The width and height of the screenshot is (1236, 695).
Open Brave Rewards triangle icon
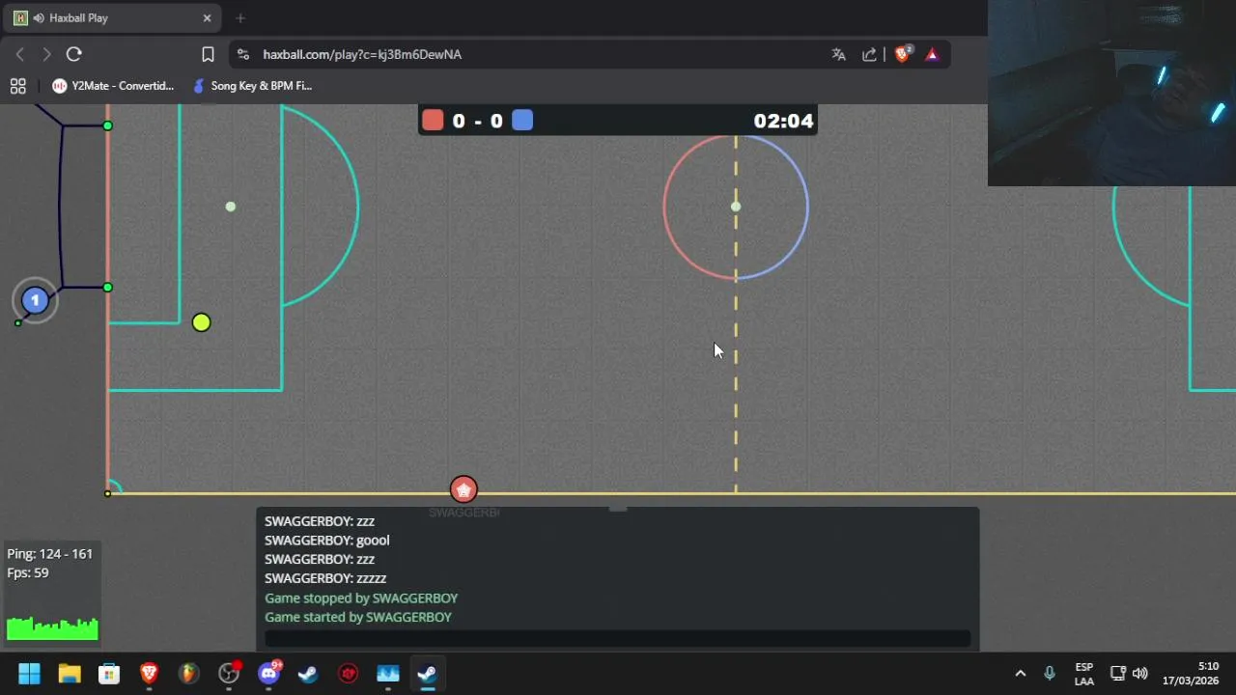(932, 54)
